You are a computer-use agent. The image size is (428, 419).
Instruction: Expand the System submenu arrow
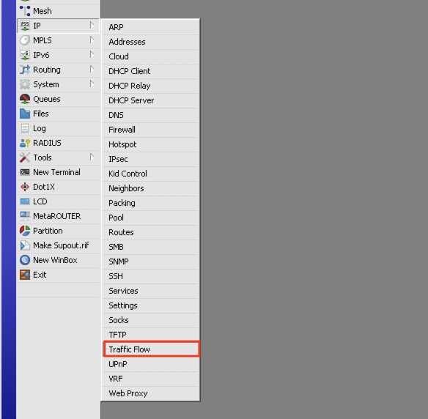92,84
